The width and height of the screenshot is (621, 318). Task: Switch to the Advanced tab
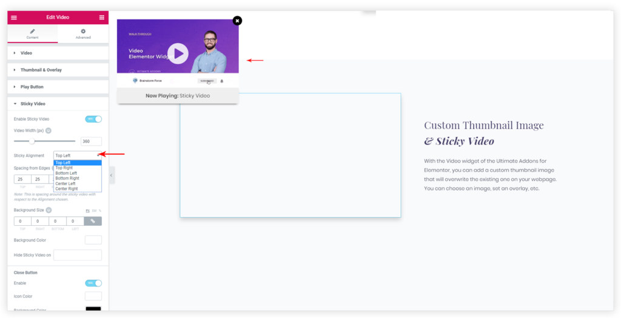click(x=83, y=34)
